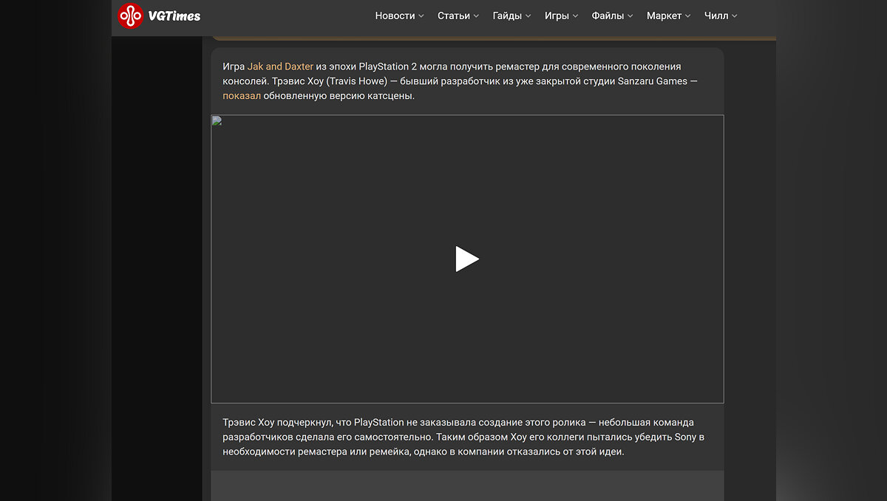This screenshot has height=501, width=887.
Task: Expand the chevron next to Игры
Action: tap(575, 16)
